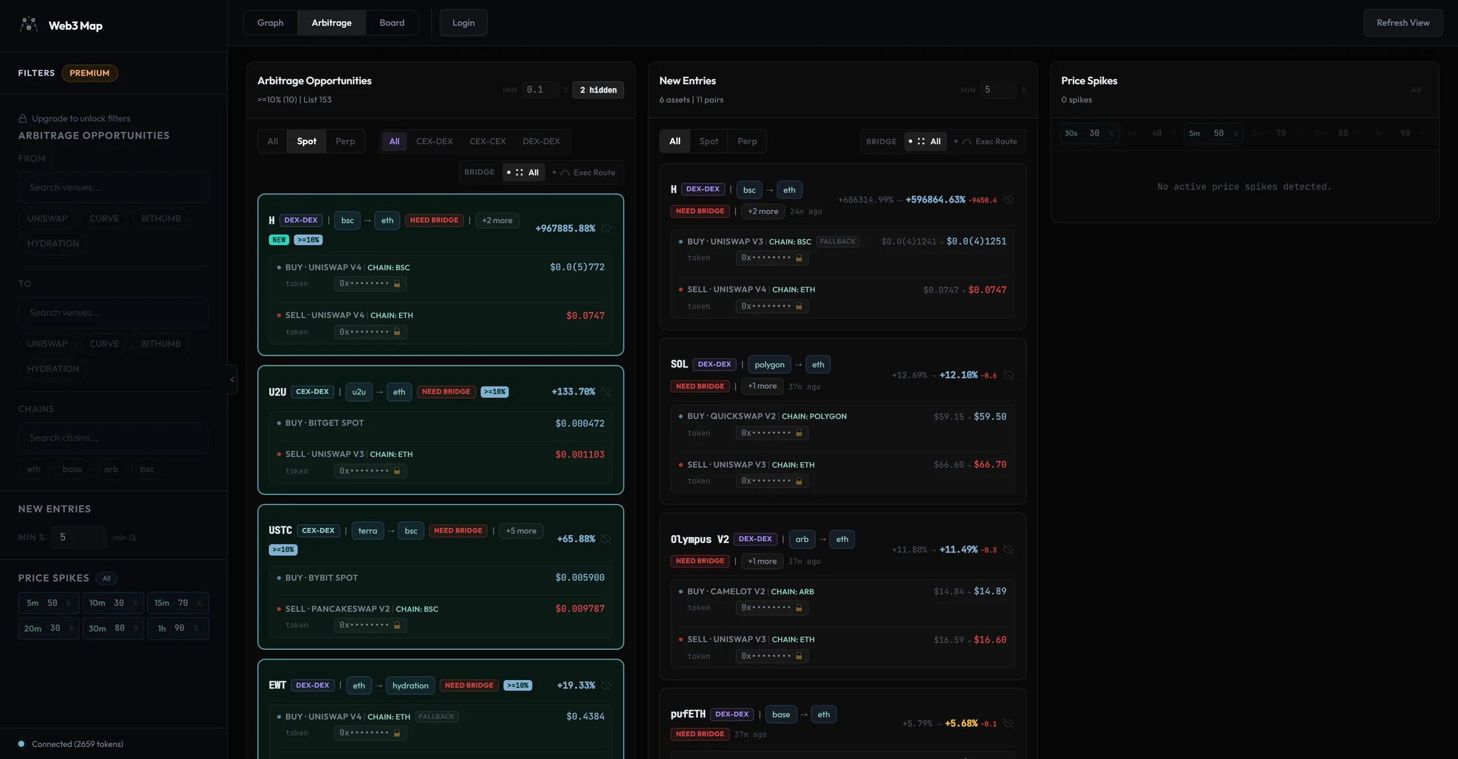Screen dimensions: 1458x759
Task: Toggle the 30s spike interval in Price Spikes panel
Action: [1089, 133]
